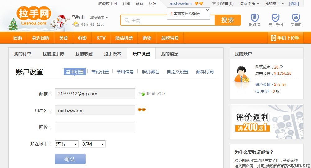Click the 评价返利 满200返1 banner

point(266,122)
